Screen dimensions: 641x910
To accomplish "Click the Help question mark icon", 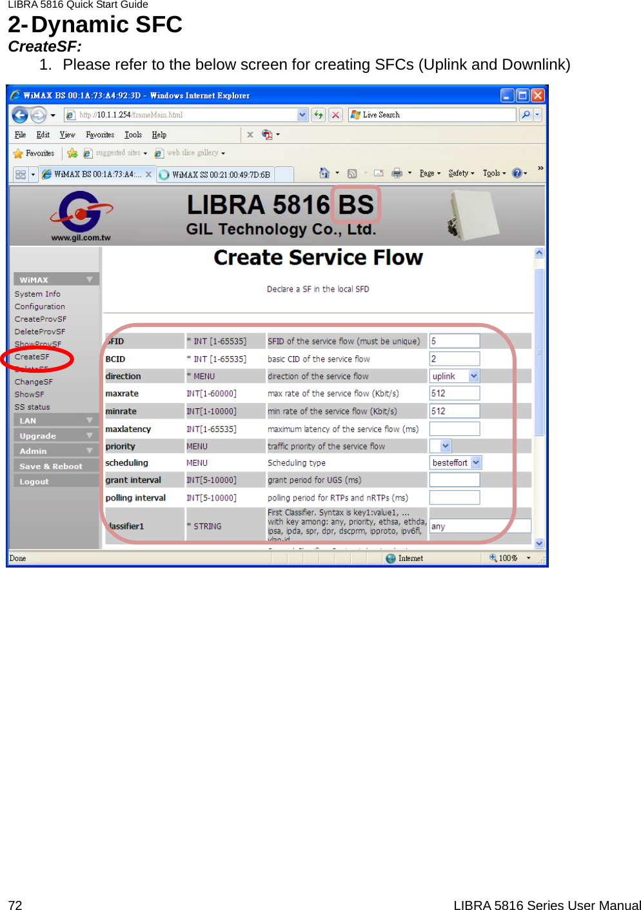I will (x=517, y=173).
